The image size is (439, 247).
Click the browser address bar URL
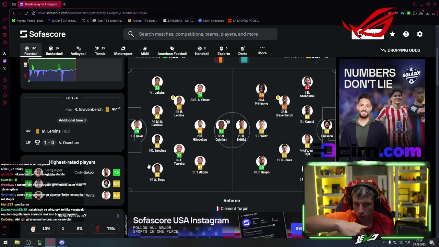click(93, 13)
